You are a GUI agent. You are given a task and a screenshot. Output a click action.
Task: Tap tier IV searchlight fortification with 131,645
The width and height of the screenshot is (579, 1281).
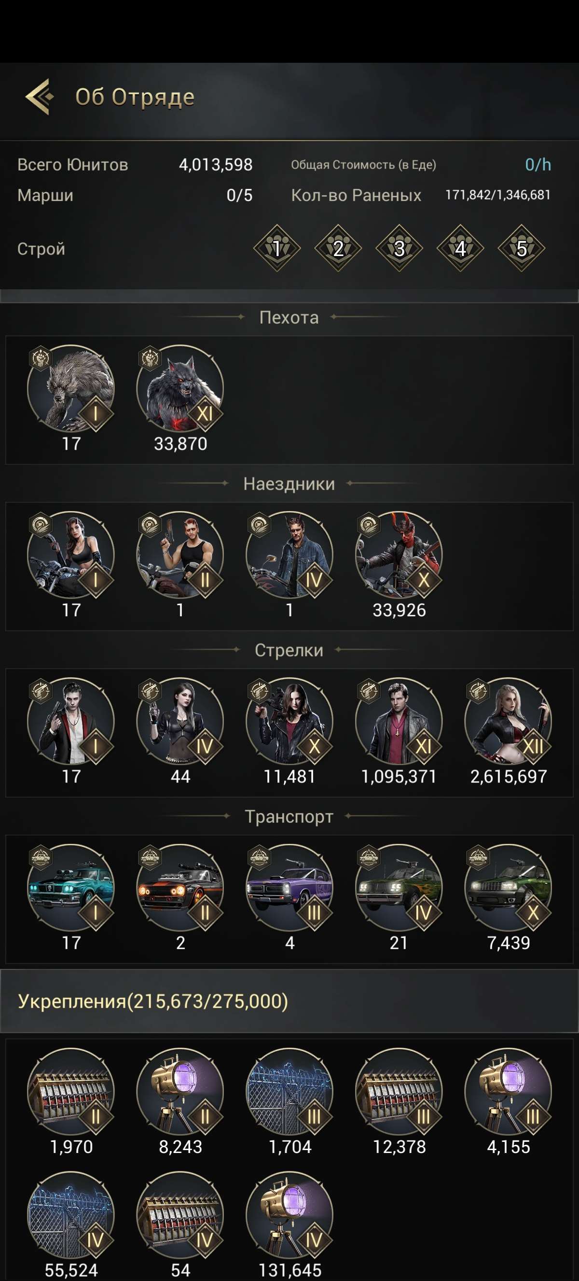(289, 1215)
